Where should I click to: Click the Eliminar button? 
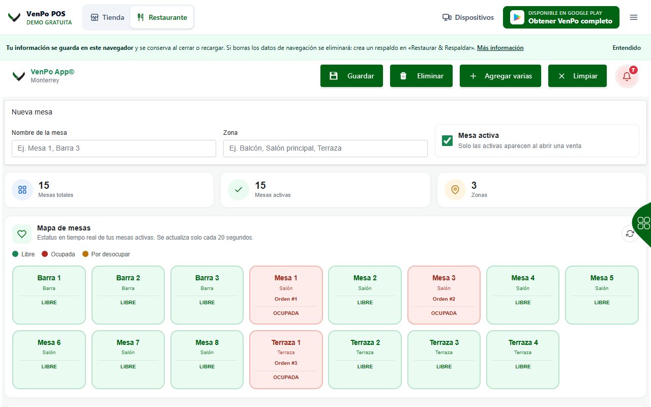point(421,76)
